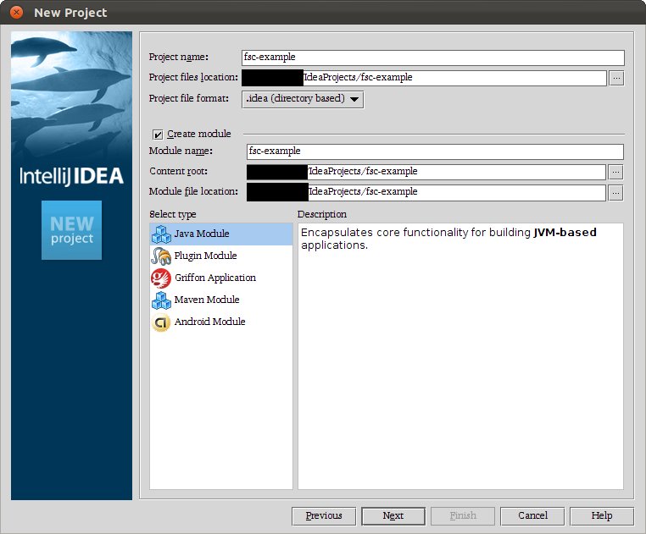Choose Maven Module type
The height and width of the screenshot is (534, 646).
(221, 300)
